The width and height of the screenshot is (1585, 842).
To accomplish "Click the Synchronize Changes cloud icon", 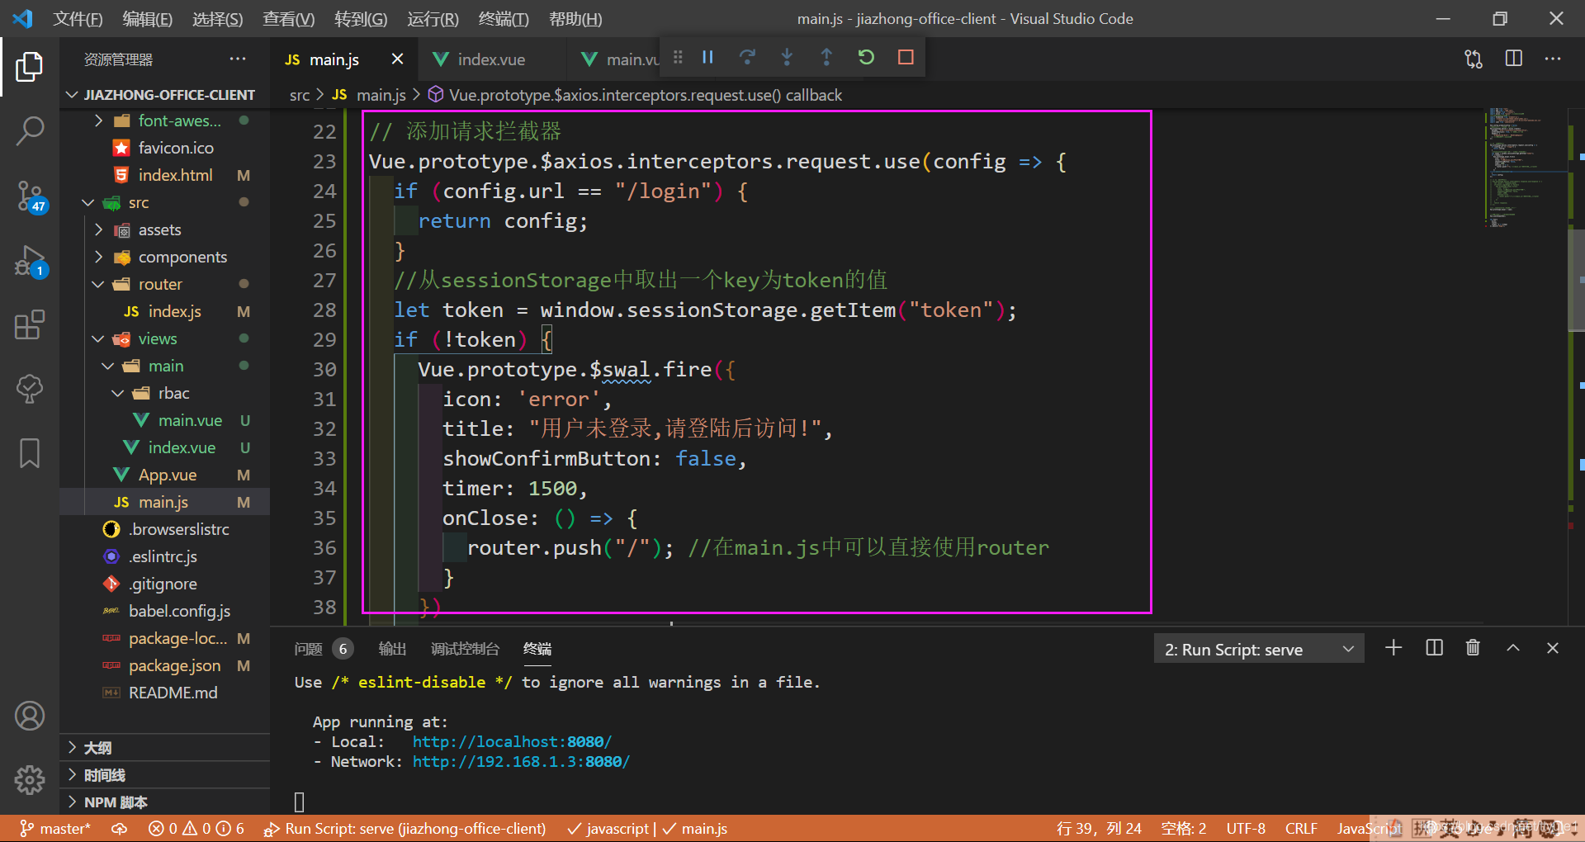I will [x=120, y=828].
